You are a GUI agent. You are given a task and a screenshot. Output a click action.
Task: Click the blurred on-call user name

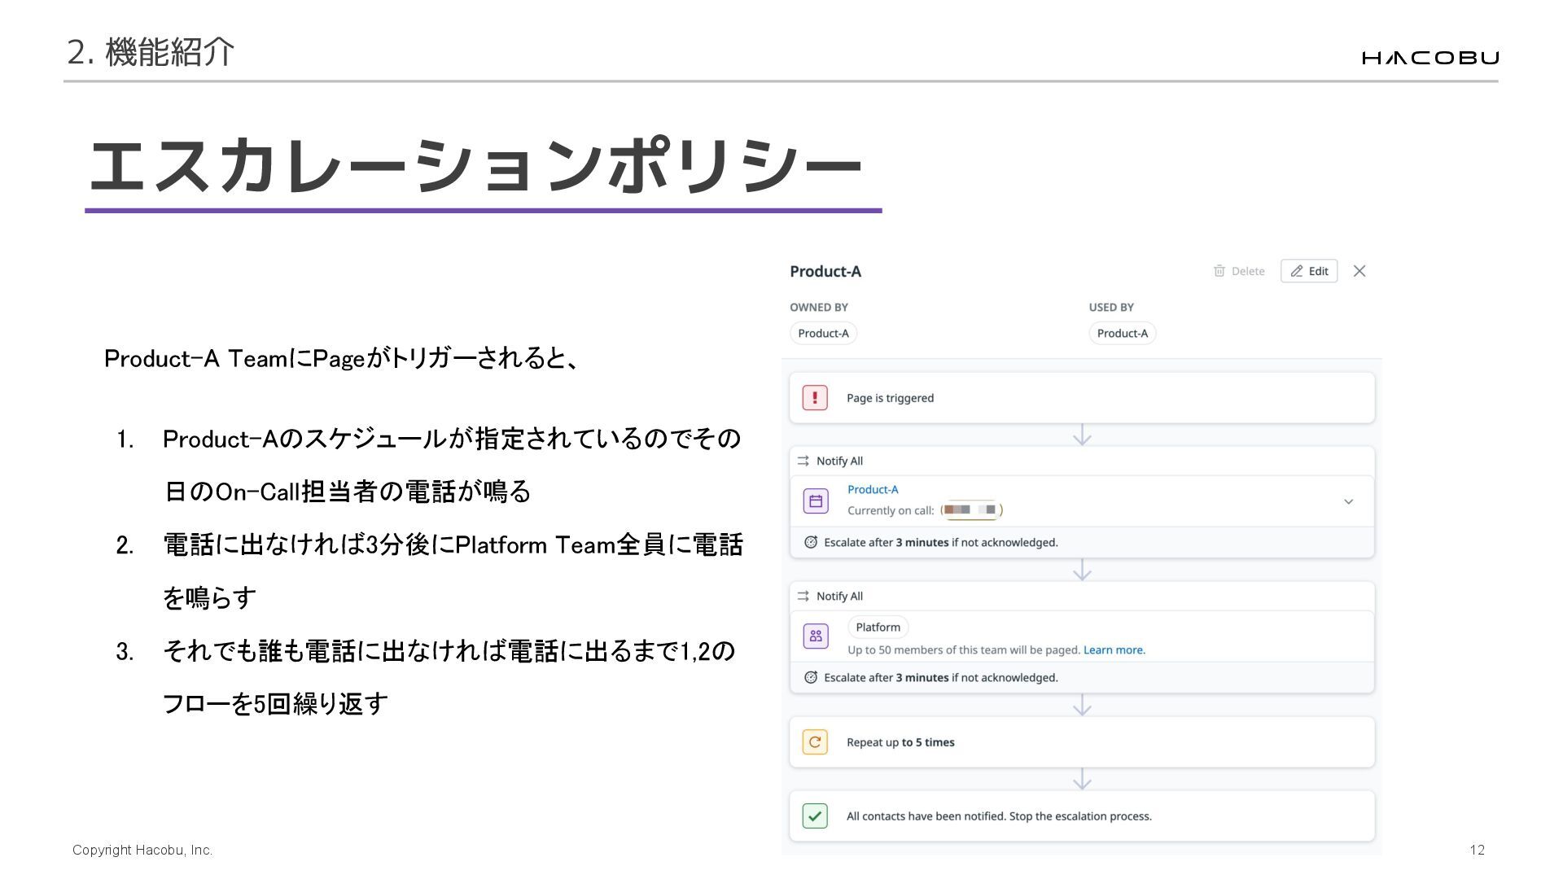click(x=970, y=510)
